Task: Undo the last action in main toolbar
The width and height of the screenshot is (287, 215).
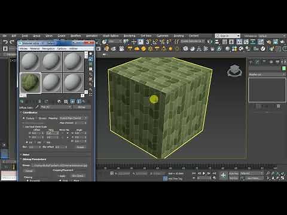Action: point(5,42)
